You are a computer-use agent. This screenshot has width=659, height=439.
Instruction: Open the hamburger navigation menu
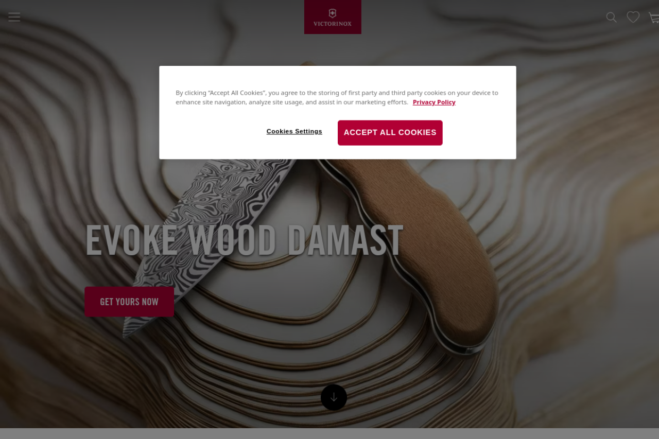click(14, 17)
